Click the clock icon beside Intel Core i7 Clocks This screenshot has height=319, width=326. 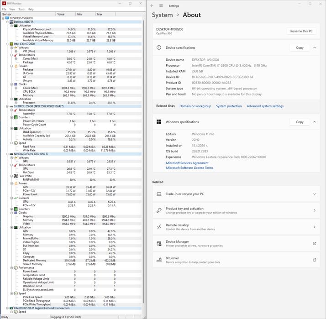(x=16, y=84)
